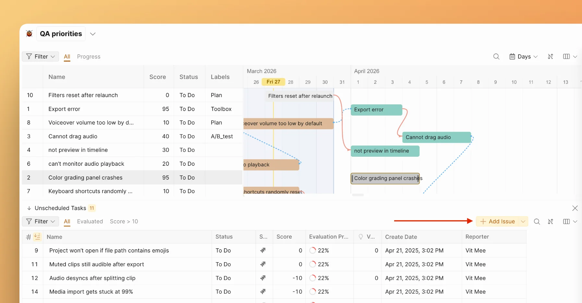Toggle the hierarchy list icon next to #
Image resolution: width=582 pixels, height=303 pixels.
[37, 237]
